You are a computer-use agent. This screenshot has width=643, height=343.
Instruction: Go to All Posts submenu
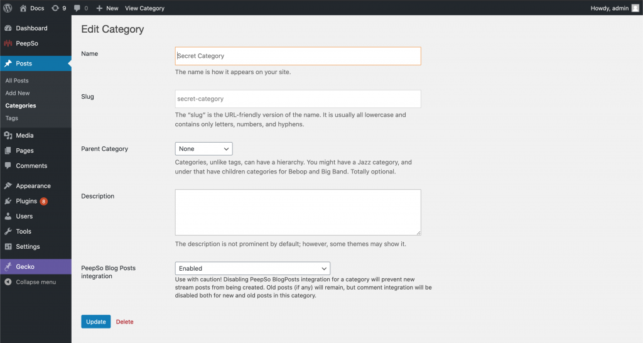click(17, 80)
